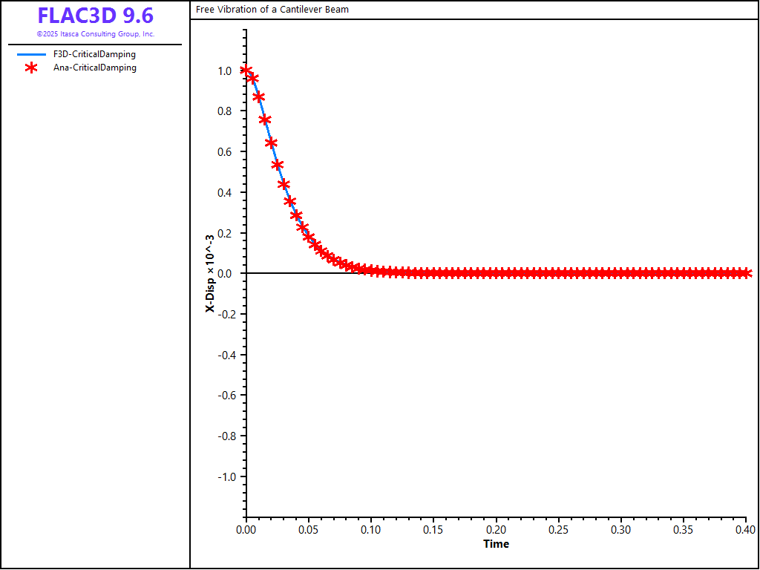Click the last red data marker at time 0.40
The image size is (760, 570).
coord(745,273)
